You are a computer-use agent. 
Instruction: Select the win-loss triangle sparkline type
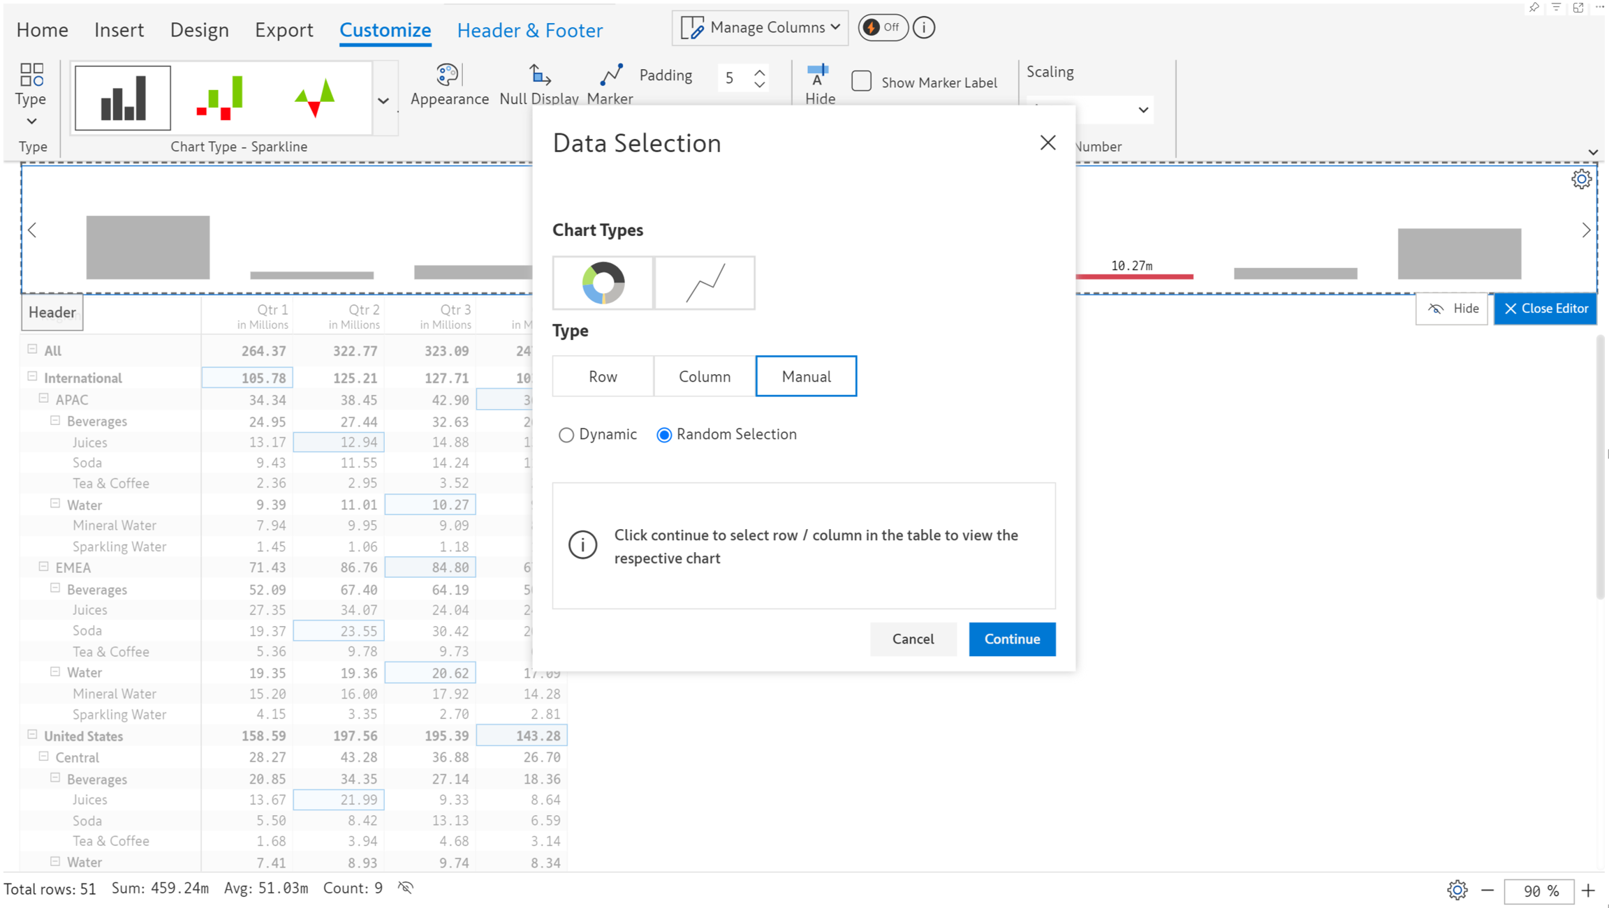pyautogui.click(x=314, y=98)
